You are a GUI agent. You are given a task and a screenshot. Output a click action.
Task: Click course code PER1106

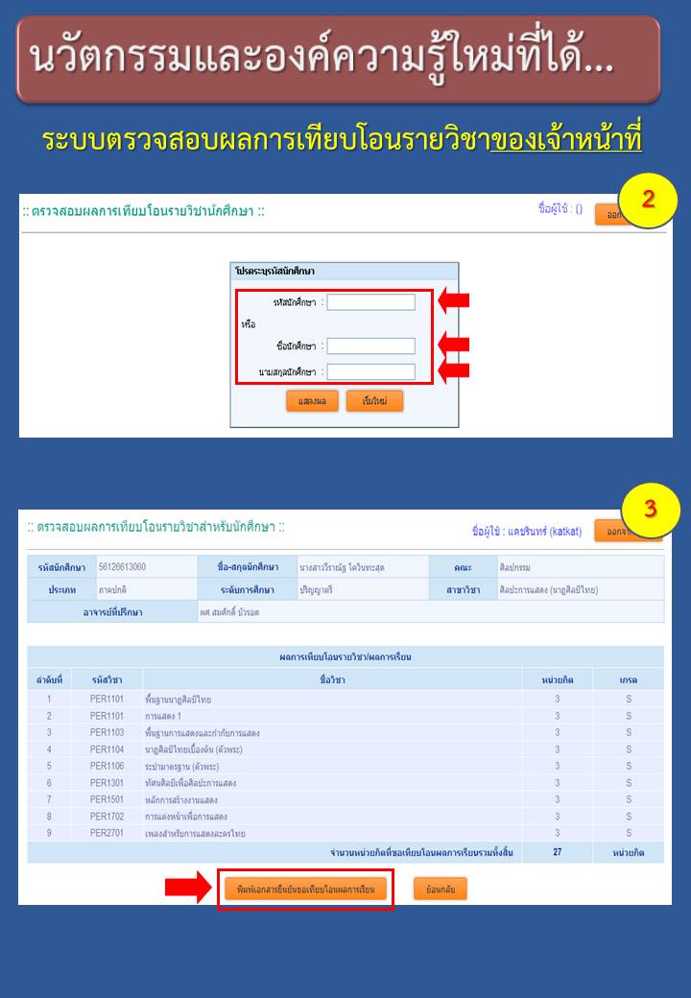(107, 766)
